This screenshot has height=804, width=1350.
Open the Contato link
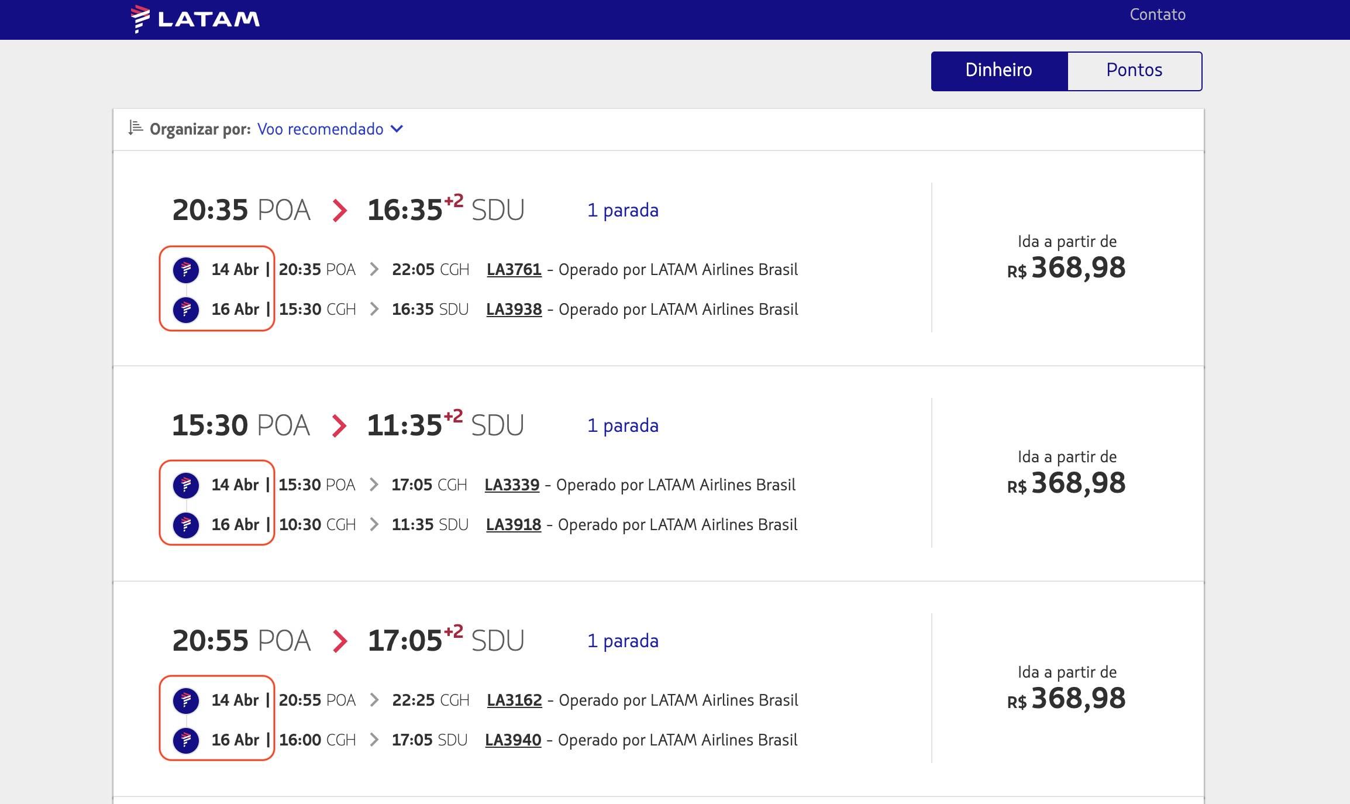1157,15
